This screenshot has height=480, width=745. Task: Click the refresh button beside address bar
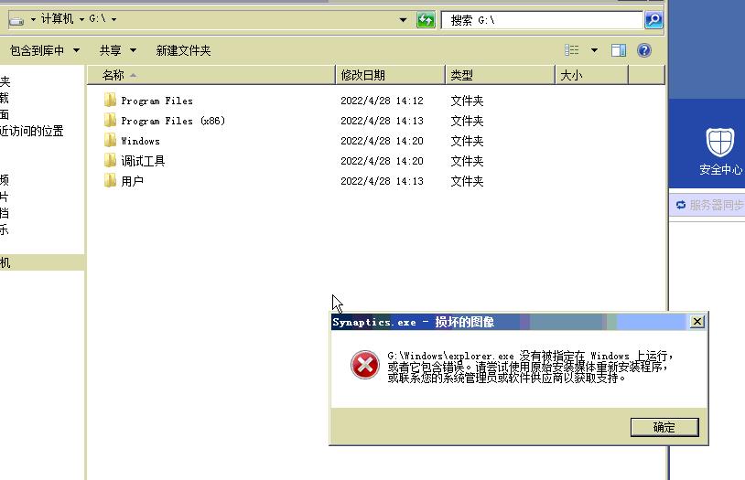[x=426, y=20]
